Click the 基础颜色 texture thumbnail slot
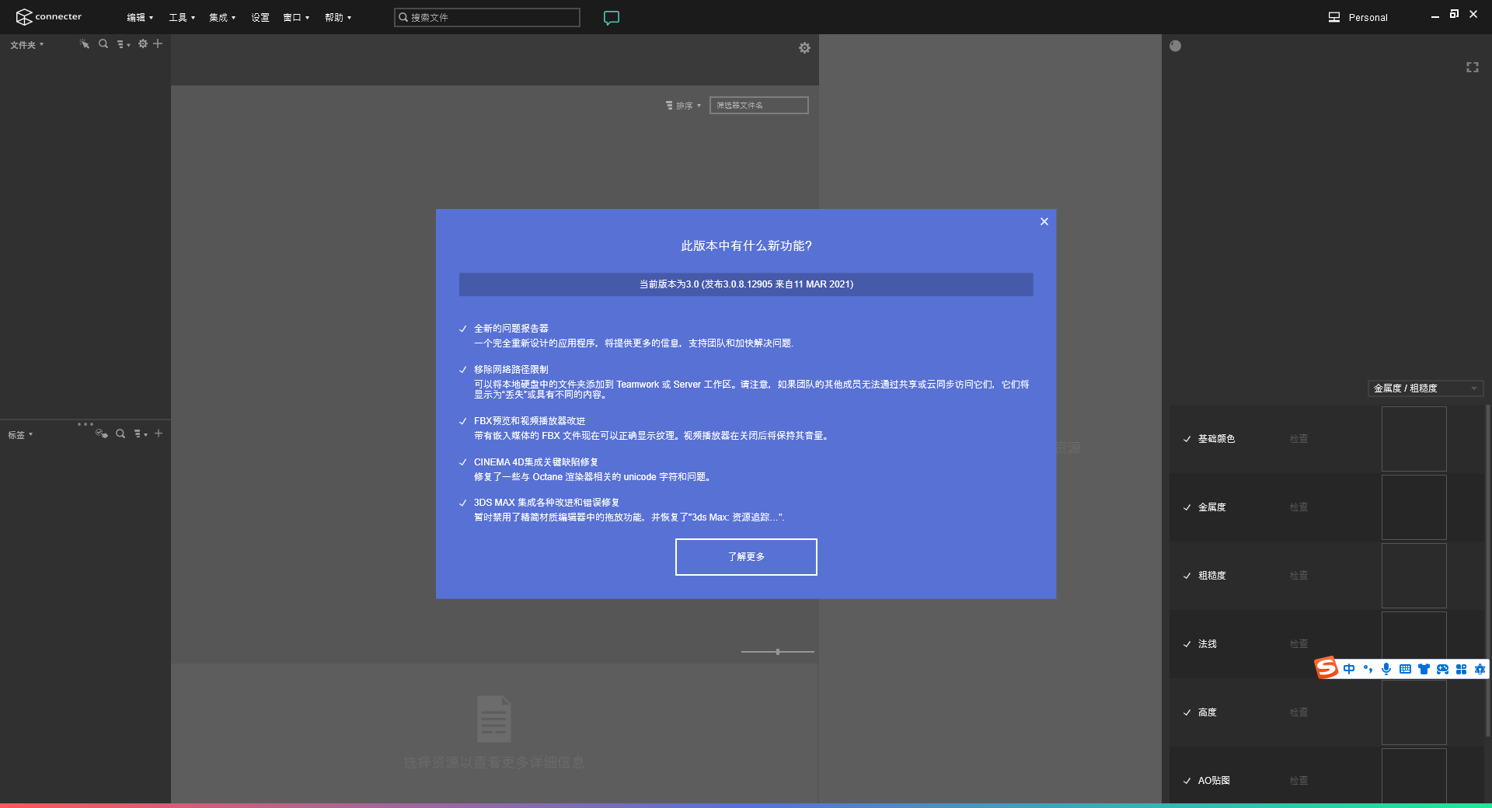 coord(1414,439)
